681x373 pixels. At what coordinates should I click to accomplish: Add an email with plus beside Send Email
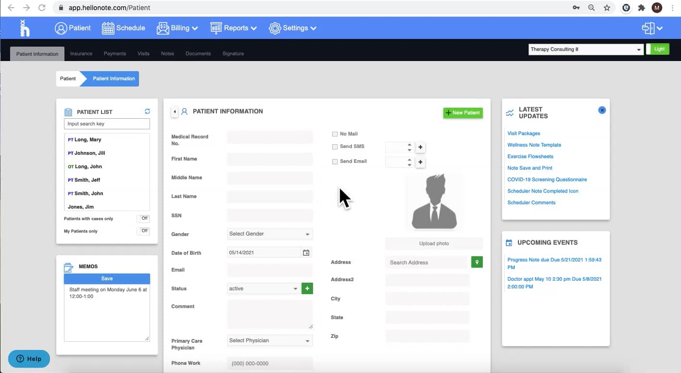point(420,162)
